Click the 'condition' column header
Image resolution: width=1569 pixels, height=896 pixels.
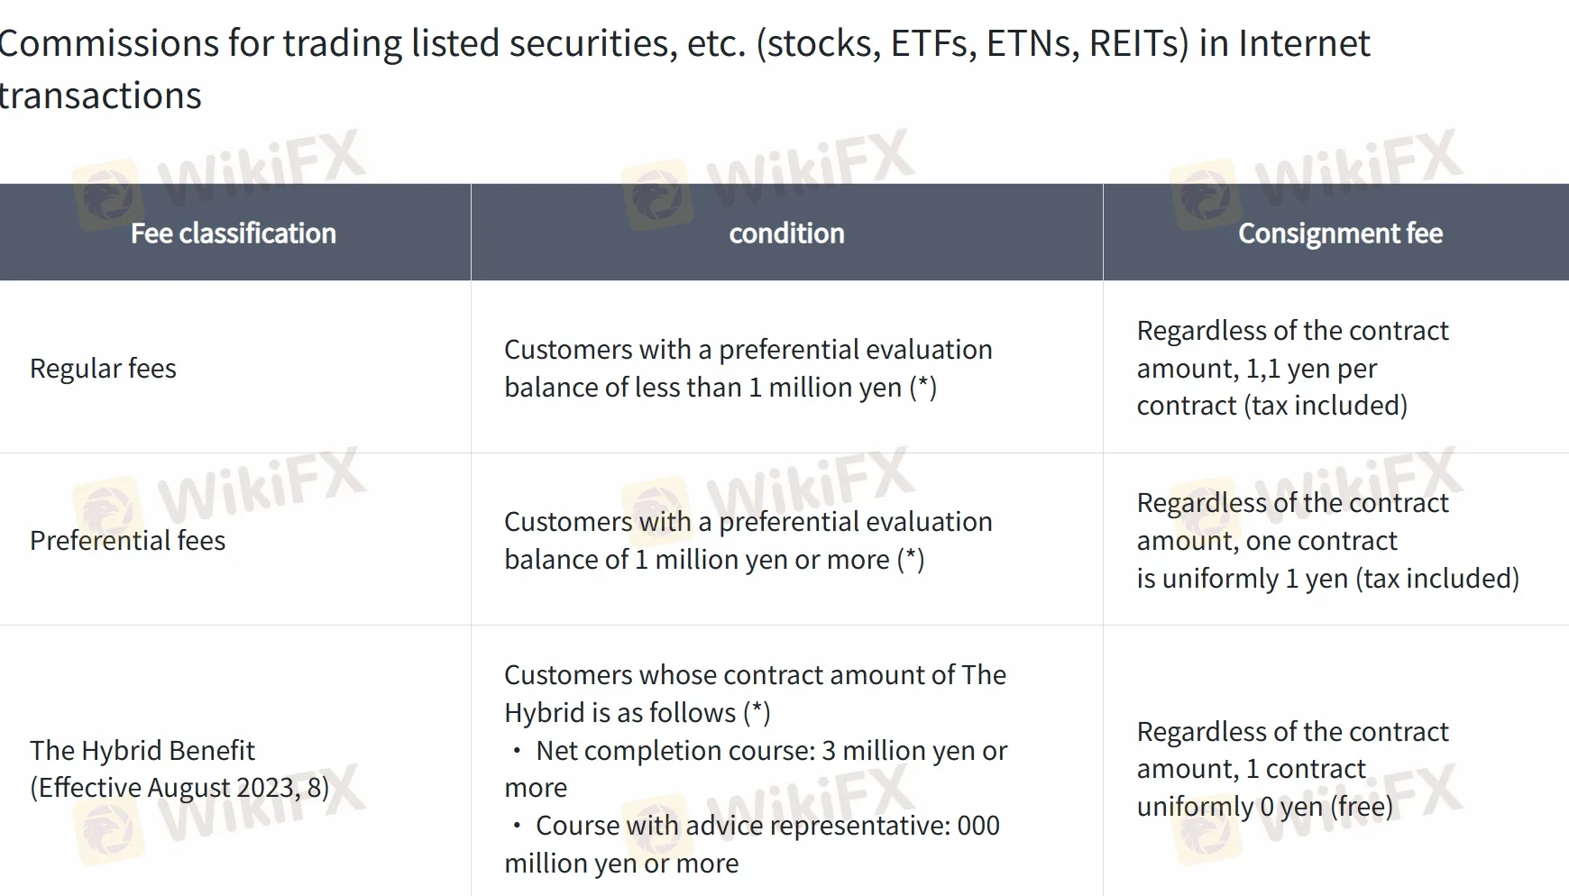(786, 233)
